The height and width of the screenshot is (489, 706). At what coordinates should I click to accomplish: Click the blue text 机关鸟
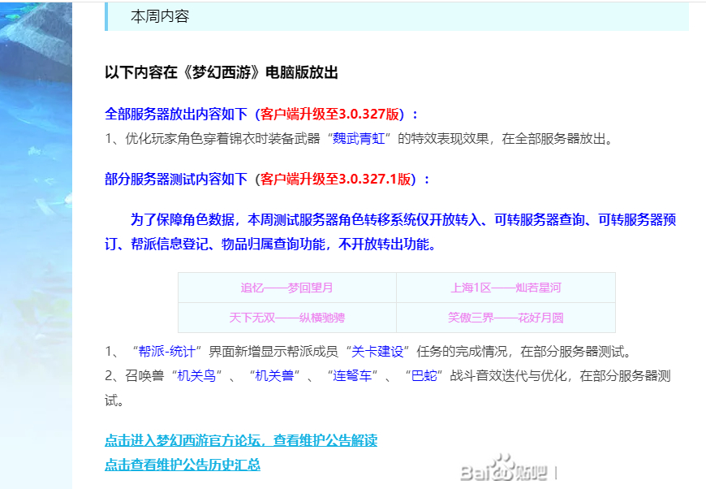coord(196,375)
